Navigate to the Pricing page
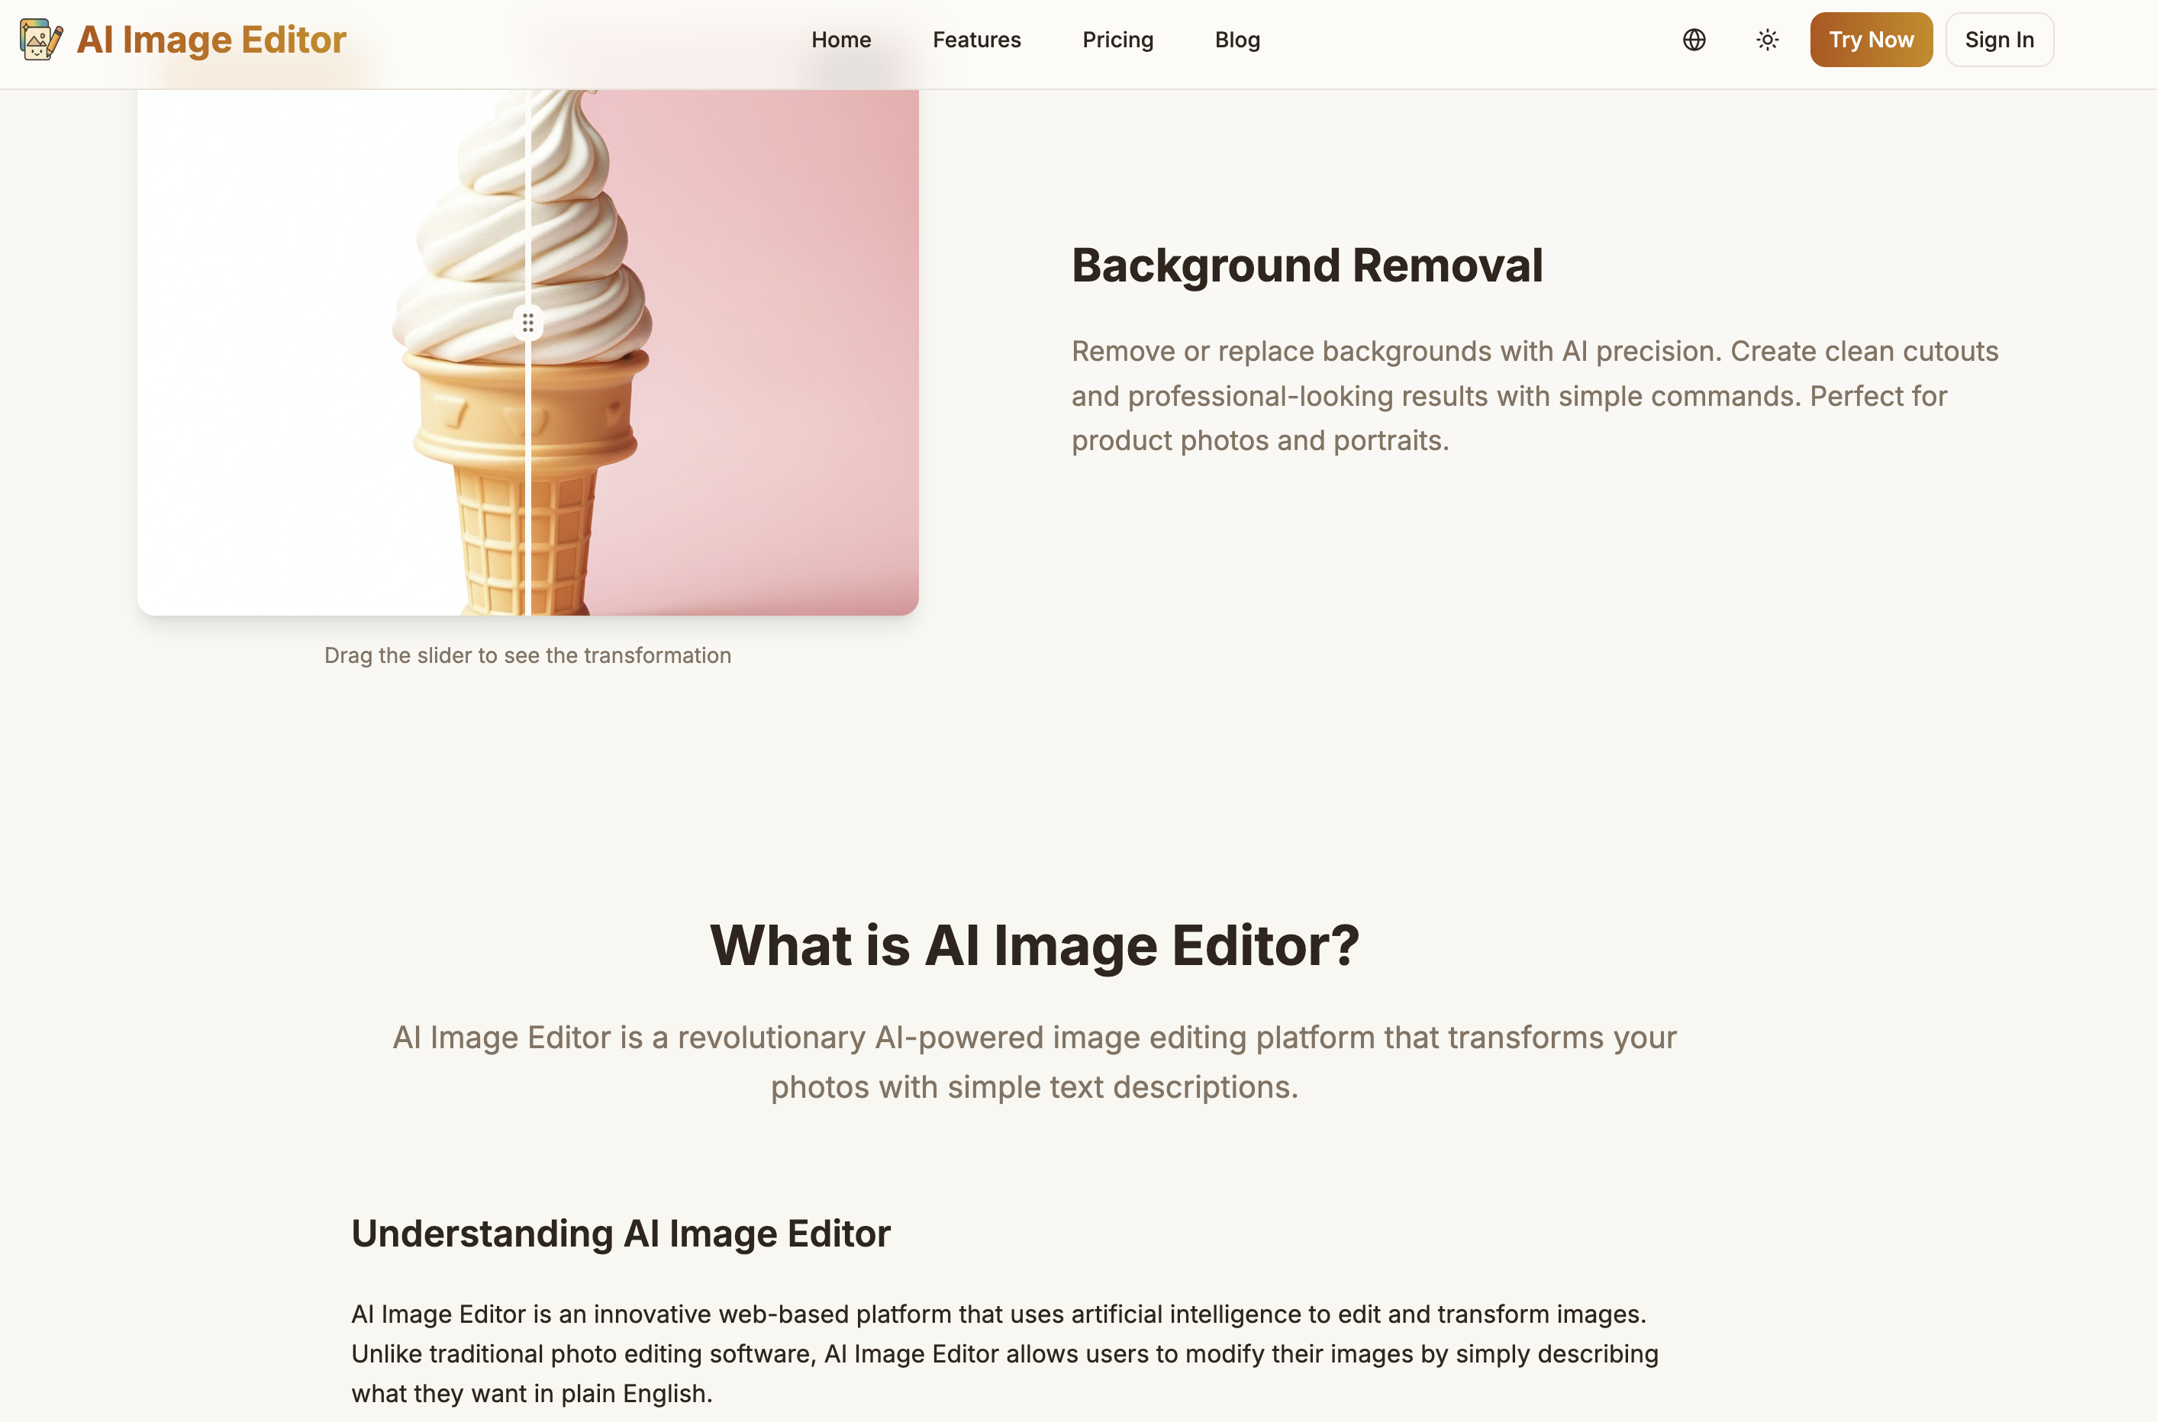Viewport: 2157px width, 1422px height. pos(1117,39)
